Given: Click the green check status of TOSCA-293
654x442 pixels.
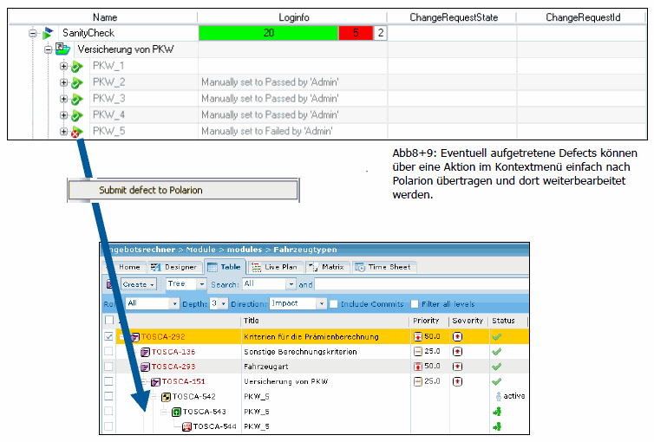Looking at the screenshot, I should (496, 367).
